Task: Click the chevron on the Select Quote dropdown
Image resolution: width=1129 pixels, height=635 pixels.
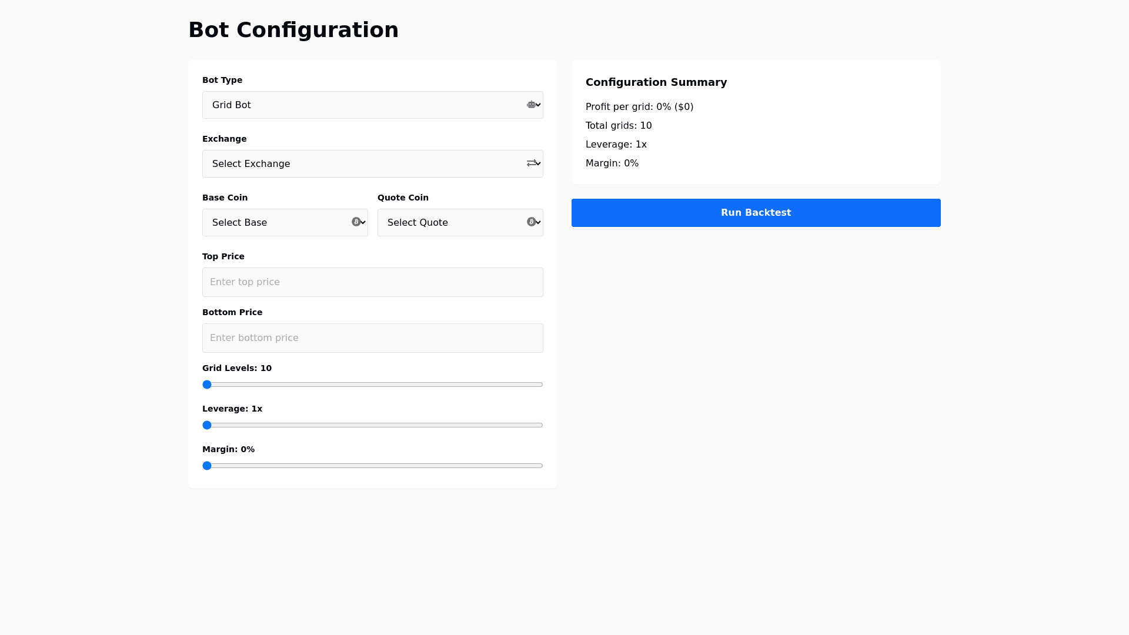Action: coord(537,222)
